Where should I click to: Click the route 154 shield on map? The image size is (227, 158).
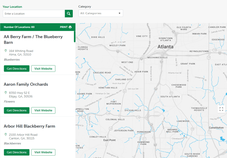[x=108, y=113]
